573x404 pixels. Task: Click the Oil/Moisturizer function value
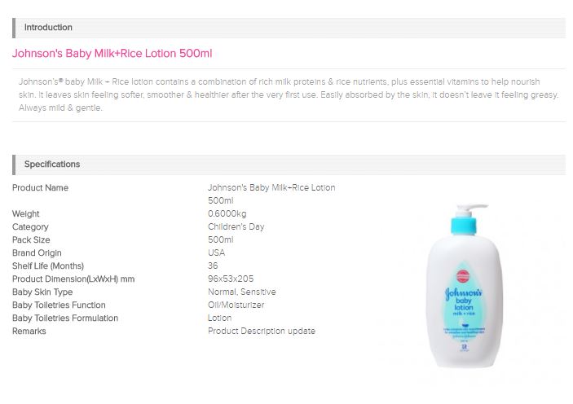(236, 305)
